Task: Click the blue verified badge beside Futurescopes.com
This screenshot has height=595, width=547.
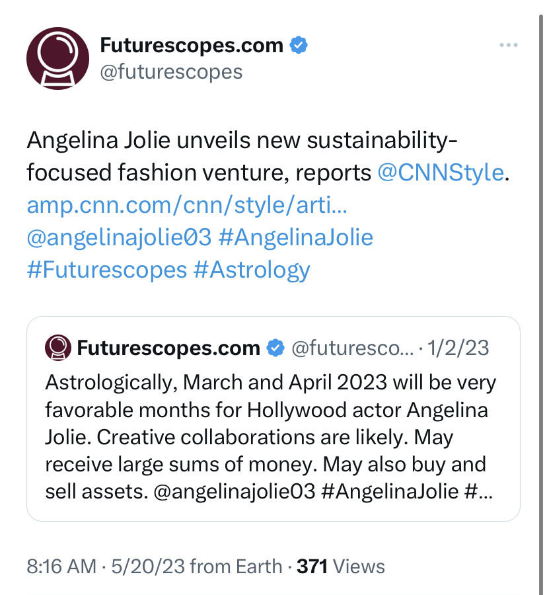Action: coord(299,45)
